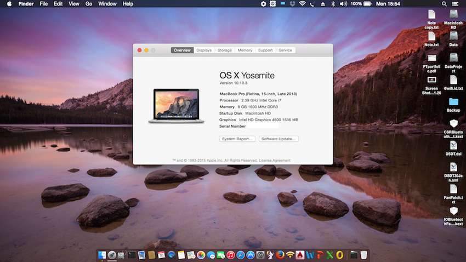Click the System Report button
466x262 pixels.
[x=237, y=139]
